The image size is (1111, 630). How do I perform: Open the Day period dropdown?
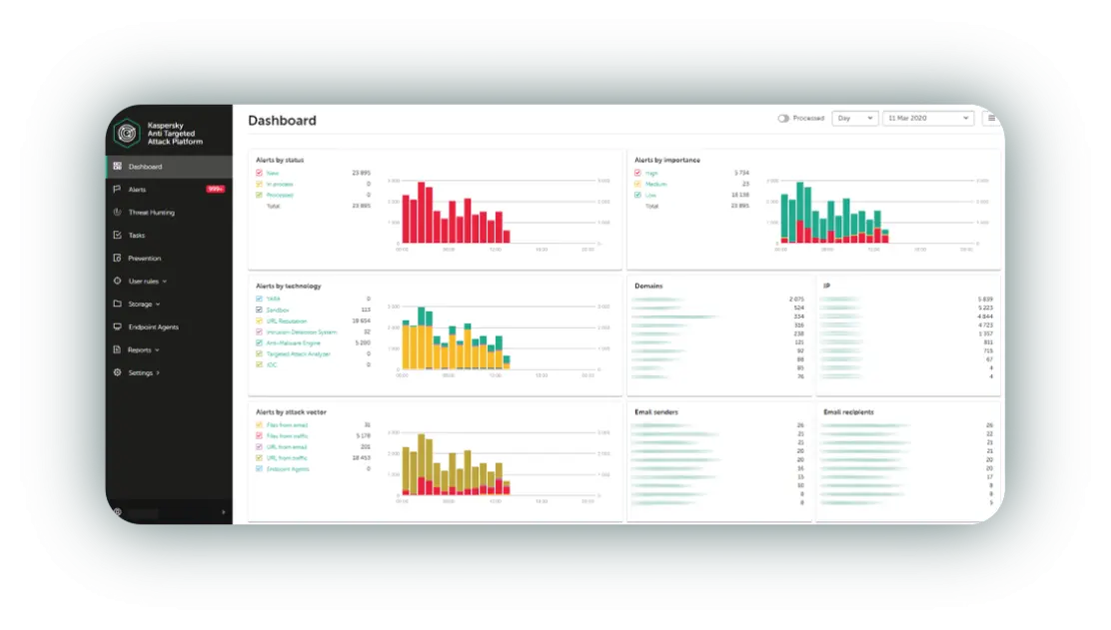pos(856,117)
